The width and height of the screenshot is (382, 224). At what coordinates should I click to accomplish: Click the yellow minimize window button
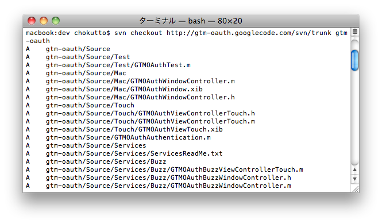(44, 21)
